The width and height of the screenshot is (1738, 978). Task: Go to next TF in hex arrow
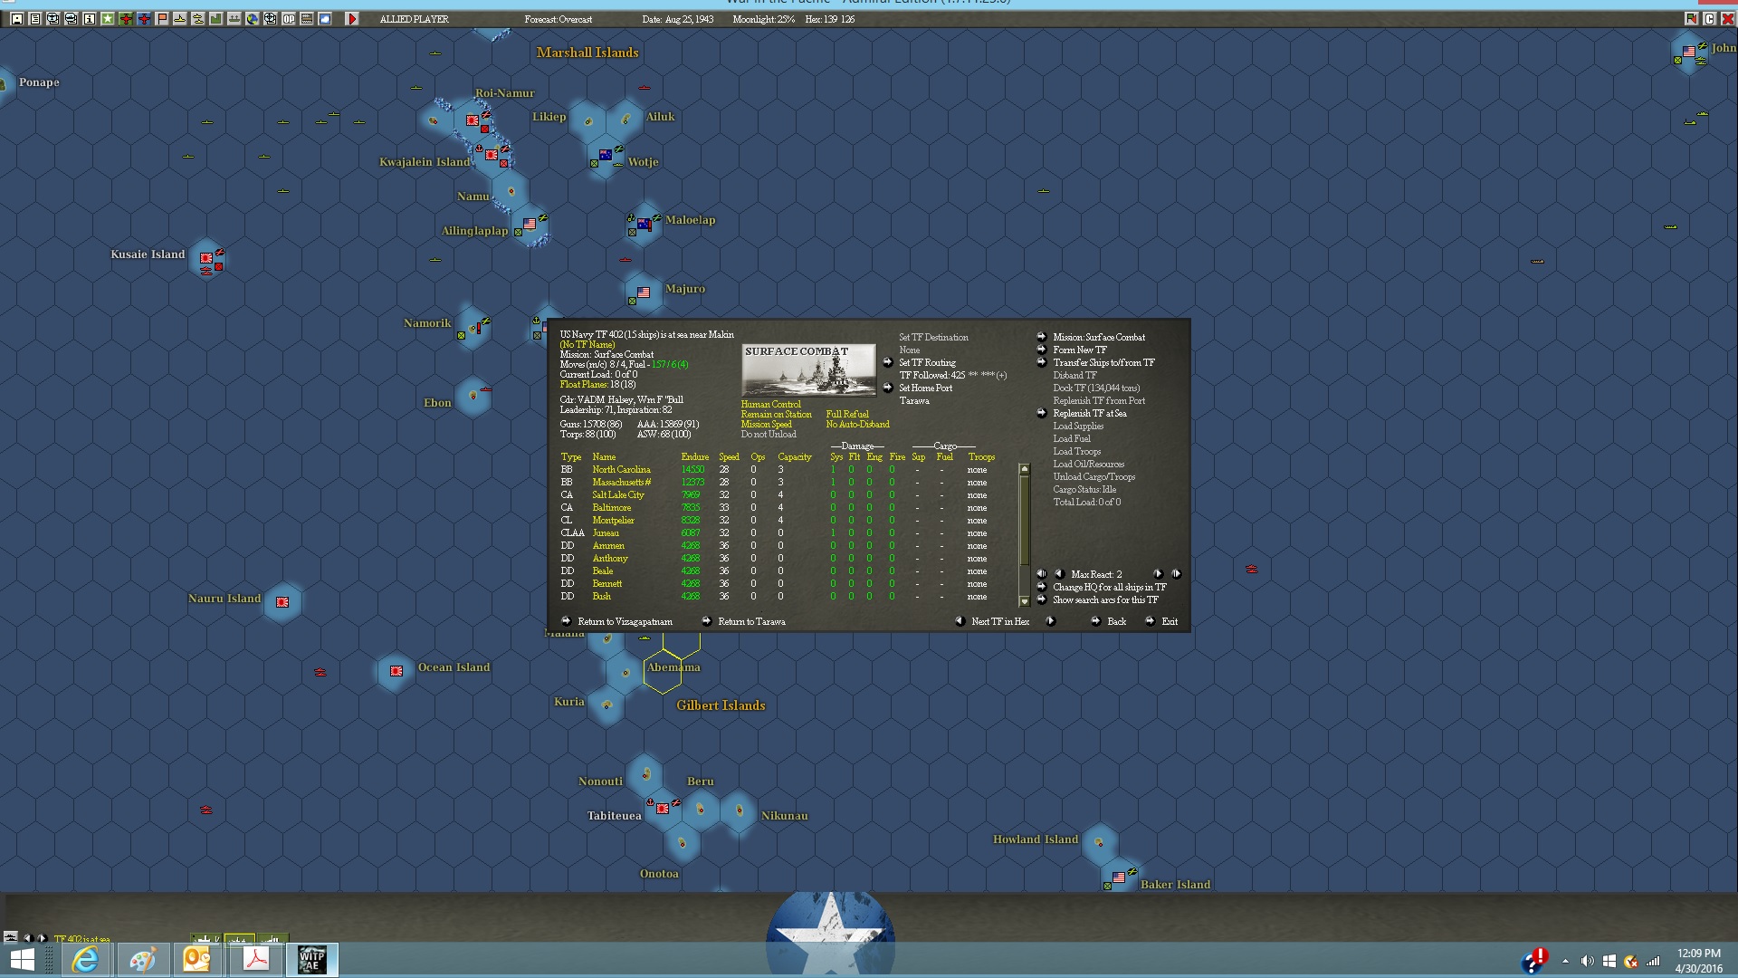[1050, 621]
